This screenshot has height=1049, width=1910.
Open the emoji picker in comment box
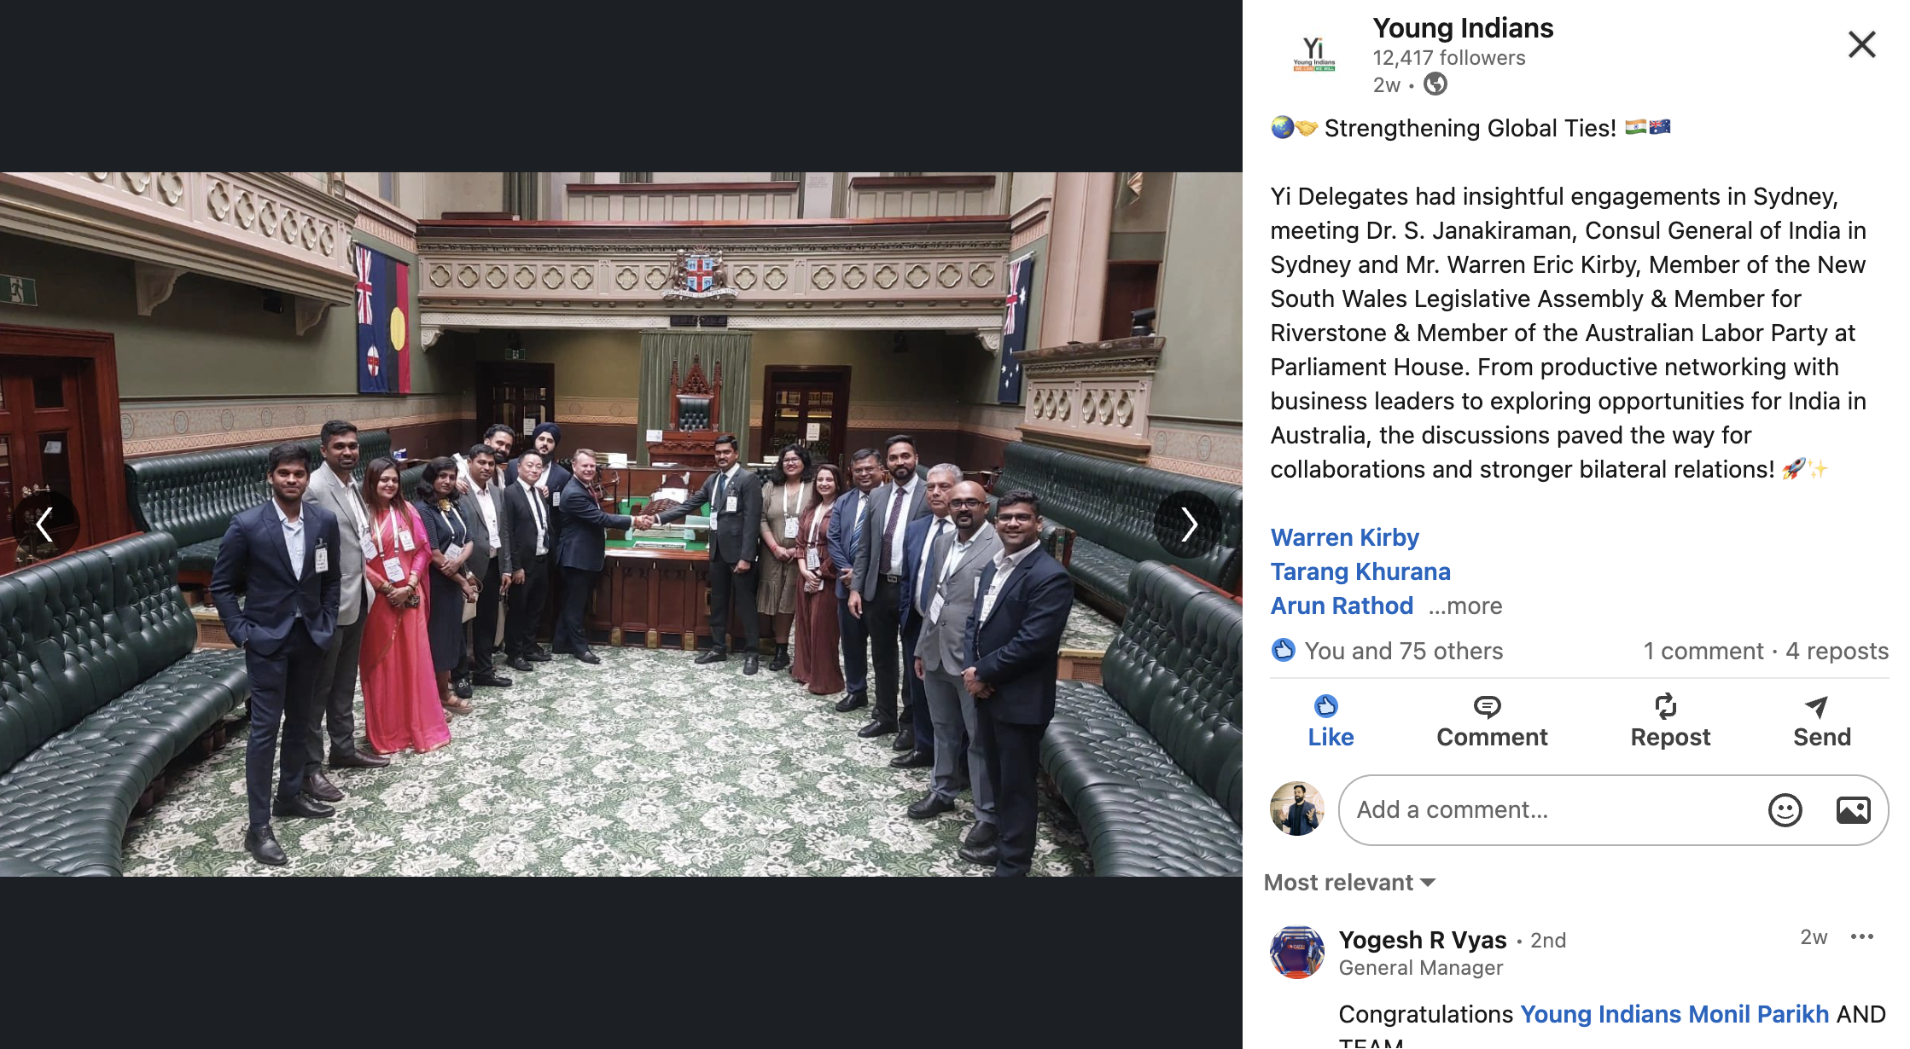pos(1785,809)
